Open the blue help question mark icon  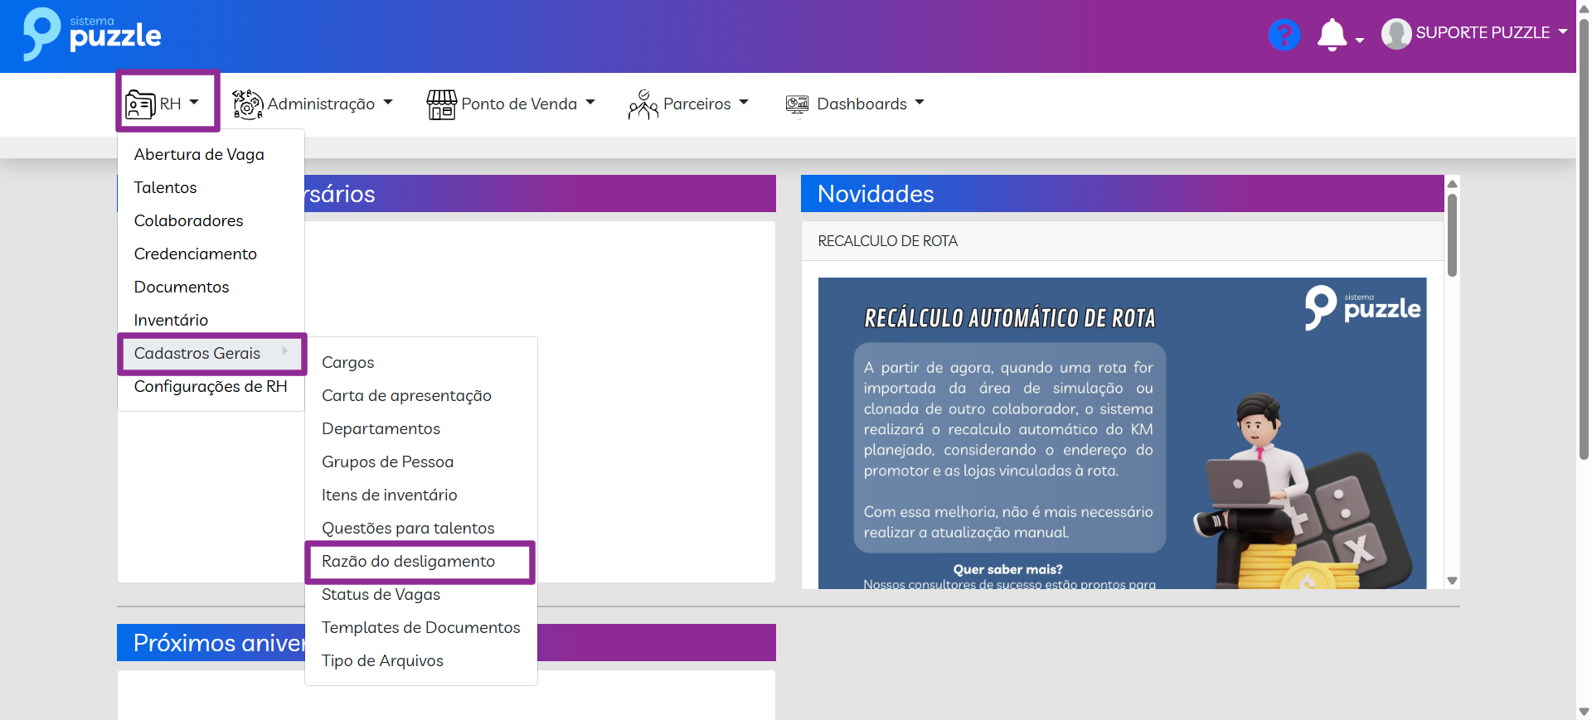[x=1284, y=35]
